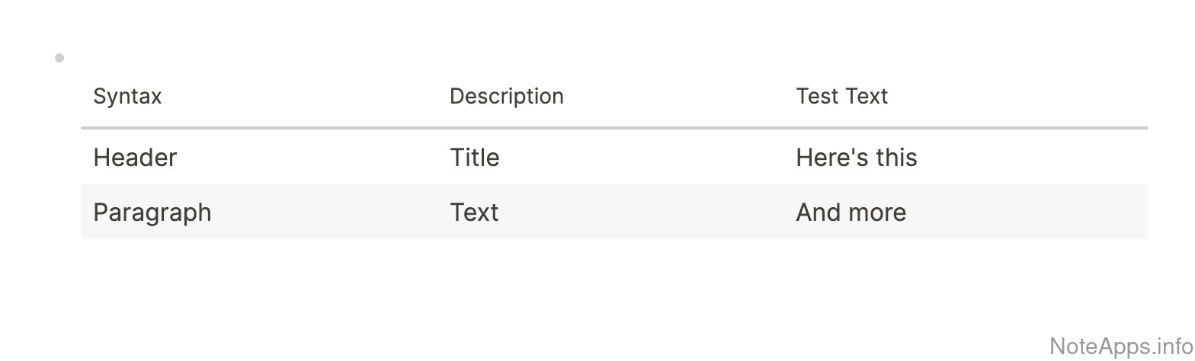Image resolution: width=1195 pixels, height=361 pixels.
Task: Open the NoteApps.info watermark link
Action: 1121,346
